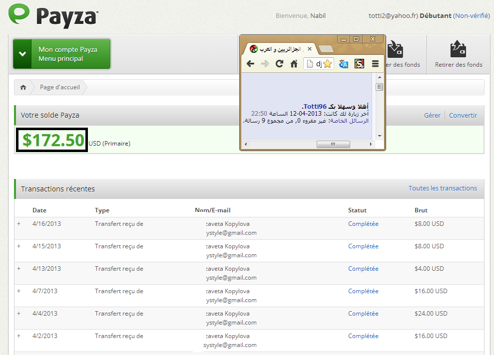The image size is (494, 355).
Task: Open the Chrome hamburger menu
Action: [375, 64]
